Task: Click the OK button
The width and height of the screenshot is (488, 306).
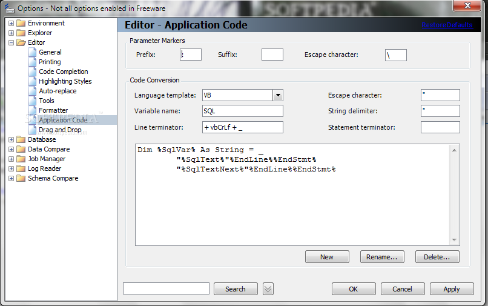Action: coord(354,289)
